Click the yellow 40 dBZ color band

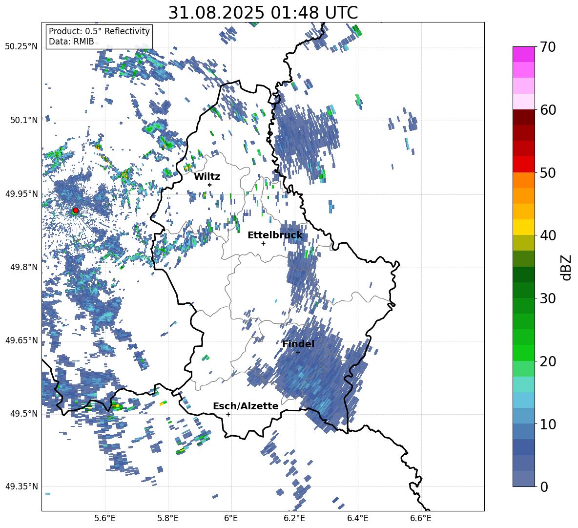pyautogui.click(x=523, y=227)
